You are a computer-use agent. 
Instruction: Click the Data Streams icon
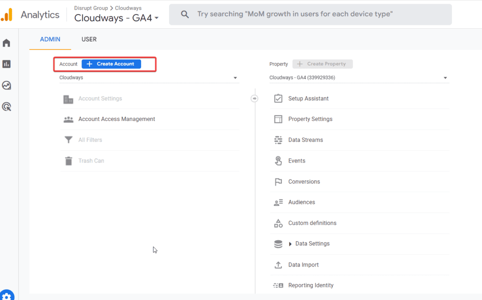278,140
